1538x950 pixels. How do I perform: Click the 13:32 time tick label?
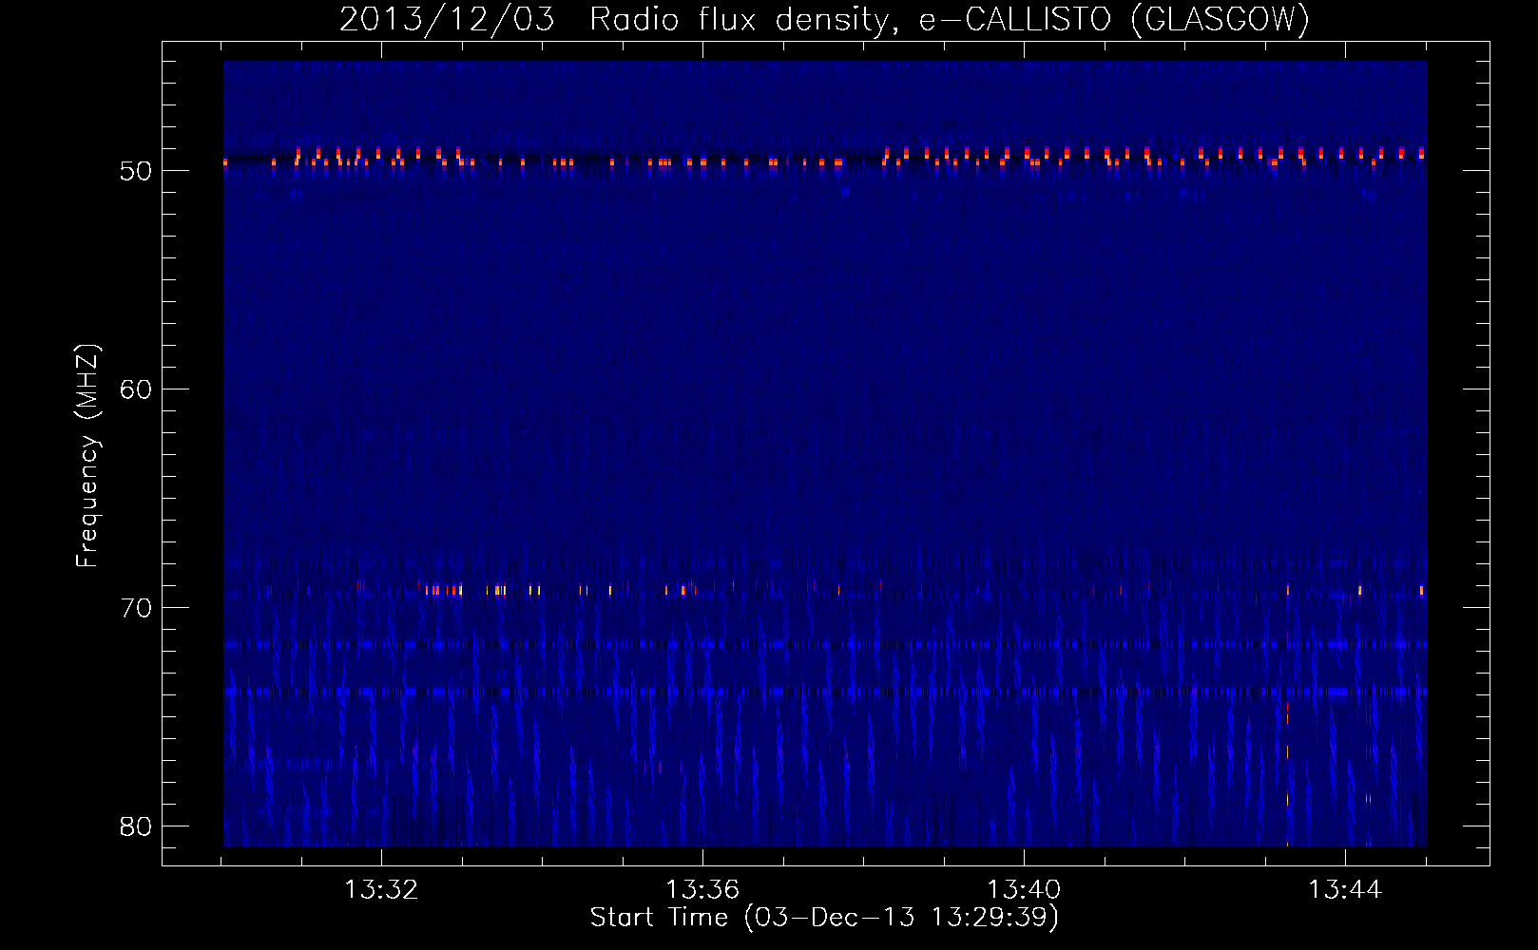(x=381, y=890)
